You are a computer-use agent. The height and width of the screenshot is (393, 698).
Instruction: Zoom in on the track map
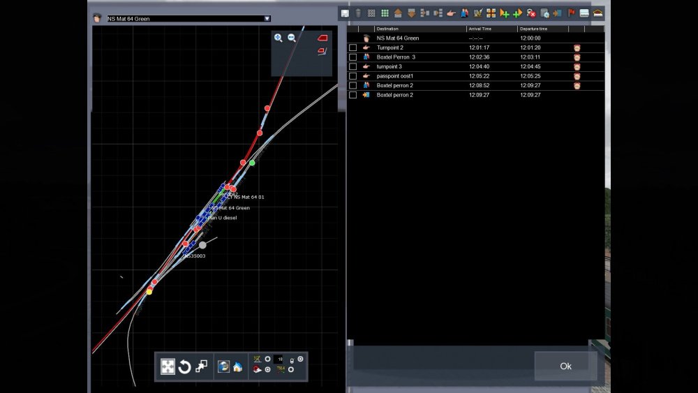(x=279, y=38)
